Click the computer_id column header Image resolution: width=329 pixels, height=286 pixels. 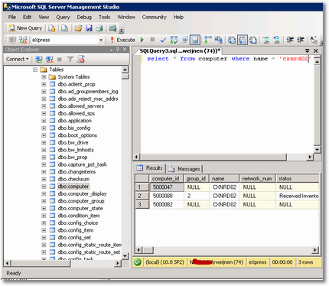pyautogui.click(x=166, y=178)
